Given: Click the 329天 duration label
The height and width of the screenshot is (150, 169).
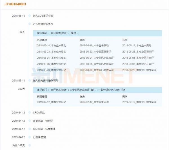Looking at the screenshot, I should (21, 89).
